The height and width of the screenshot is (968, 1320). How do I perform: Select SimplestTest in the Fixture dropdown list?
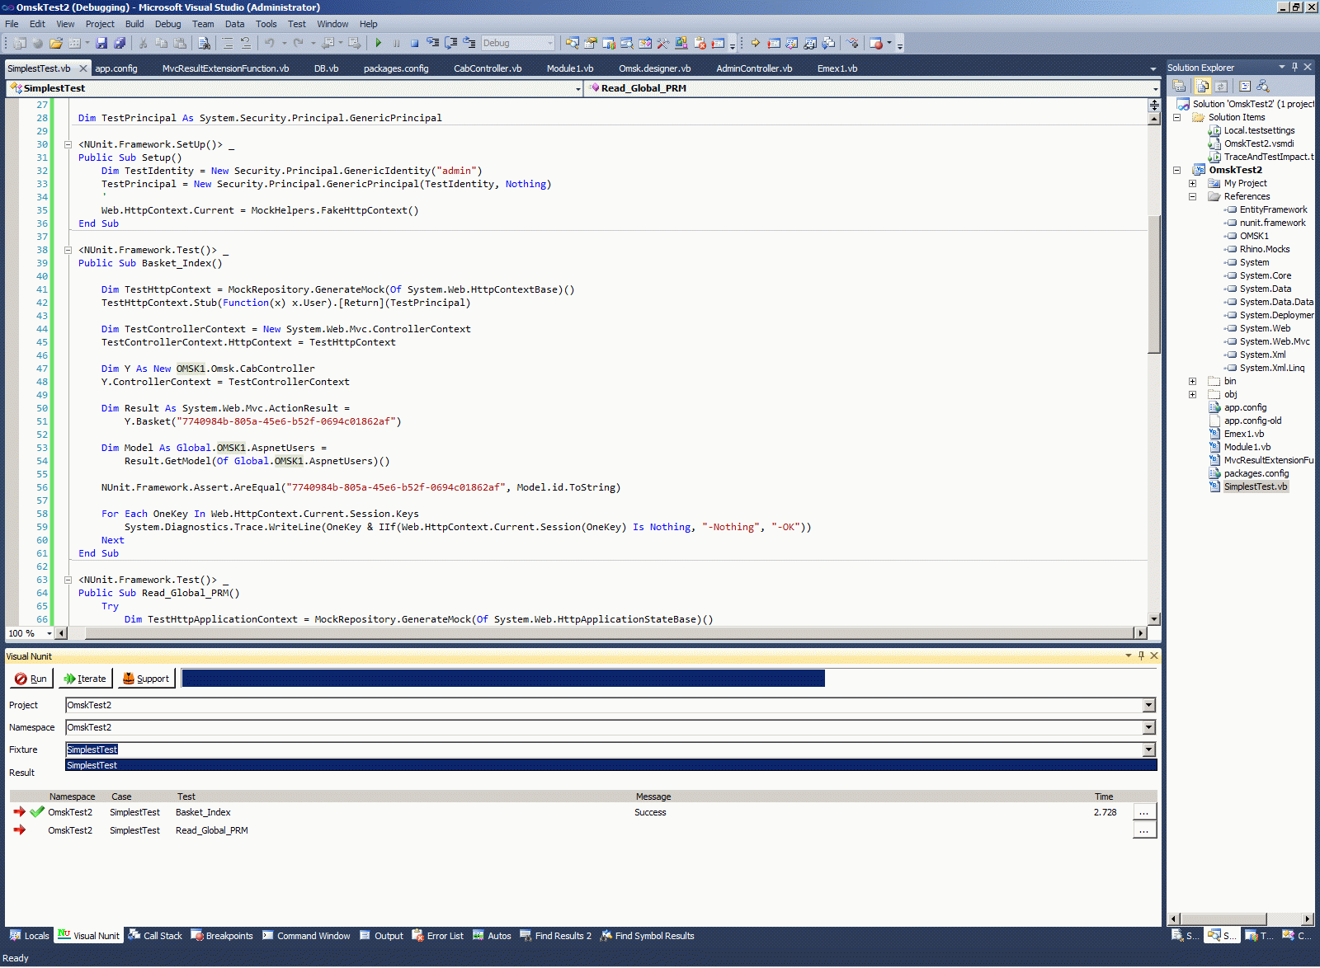coord(611,765)
